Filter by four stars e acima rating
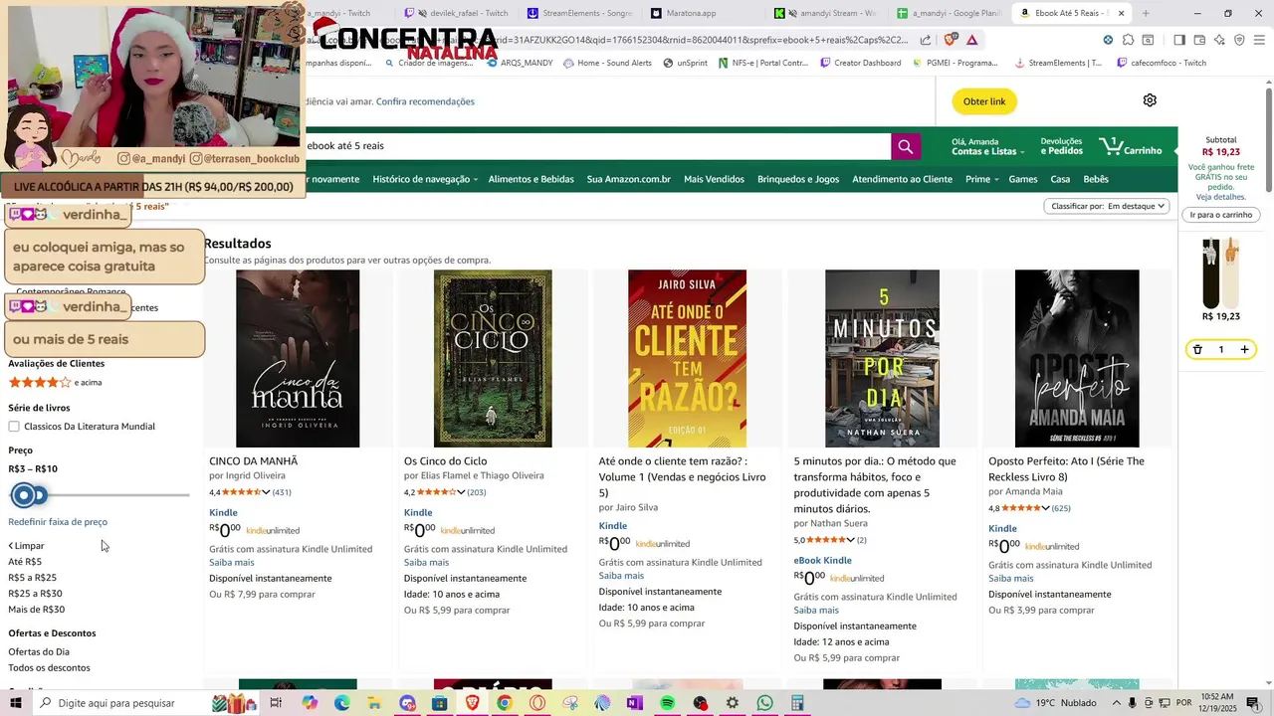This screenshot has height=716, width=1274. tap(55, 382)
